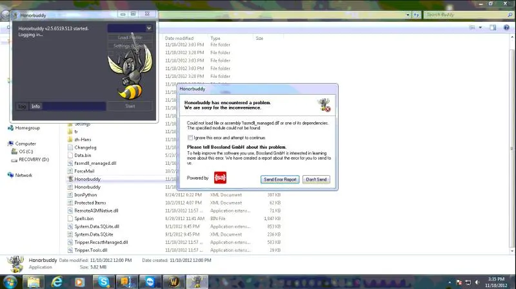
Task: Click the address bar refresh button
Action: [x=417, y=15]
